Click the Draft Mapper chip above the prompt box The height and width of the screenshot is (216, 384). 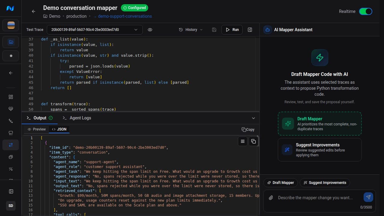(281, 183)
